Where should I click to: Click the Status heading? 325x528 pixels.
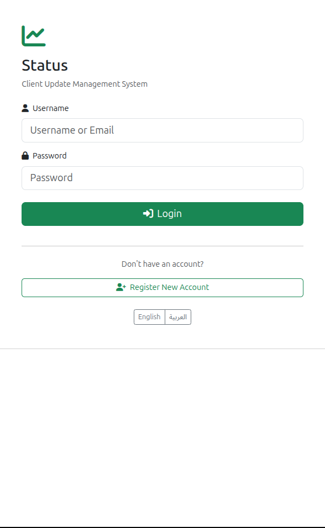(44, 65)
